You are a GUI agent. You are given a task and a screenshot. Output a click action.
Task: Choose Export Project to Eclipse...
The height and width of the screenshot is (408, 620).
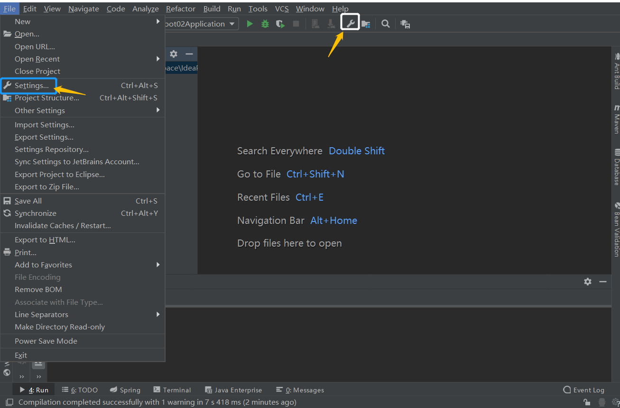[83, 174]
